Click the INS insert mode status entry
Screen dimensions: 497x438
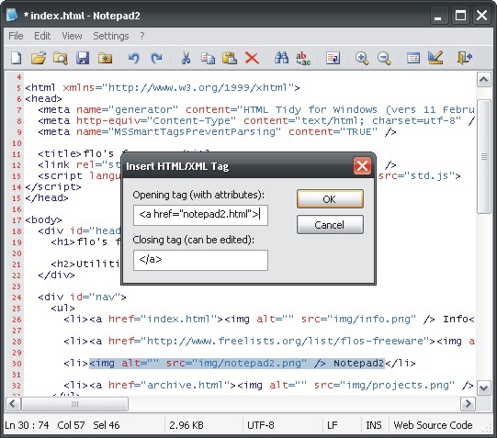pos(373,425)
